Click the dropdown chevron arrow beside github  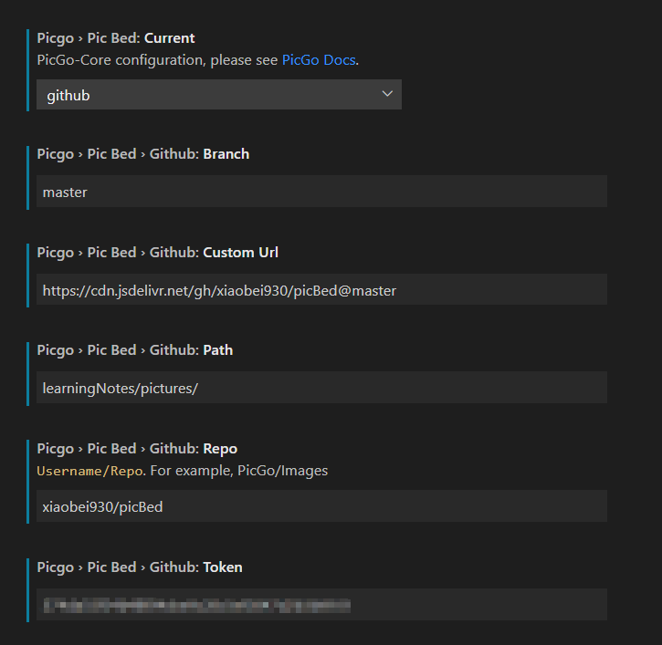pos(387,94)
